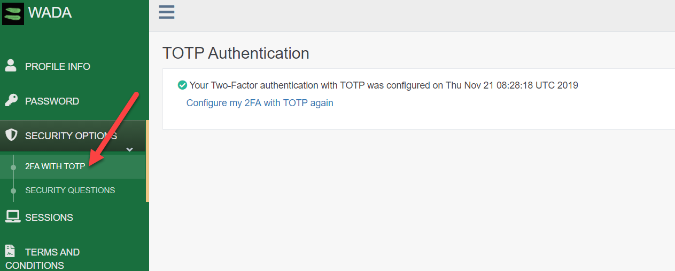Click Configure my 2FA with TOTP again
Screen dimensions: 675x271
tap(260, 103)
